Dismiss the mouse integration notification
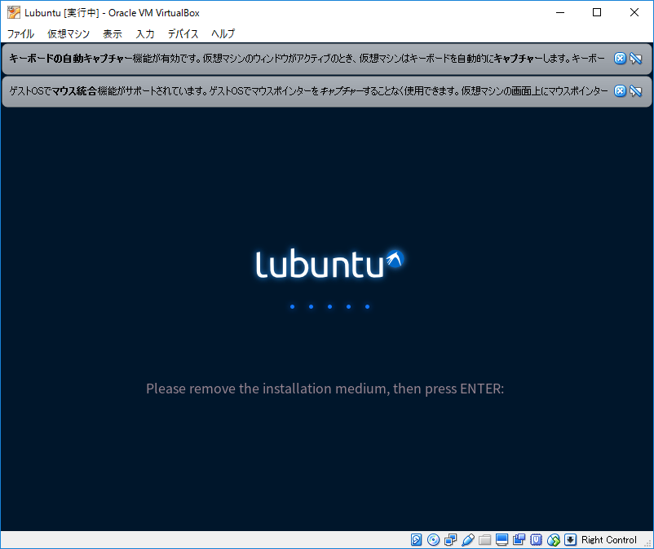Image resolution: width=654 pixels, height=549 pixels. pyautogui.click(x=620, y=90)
